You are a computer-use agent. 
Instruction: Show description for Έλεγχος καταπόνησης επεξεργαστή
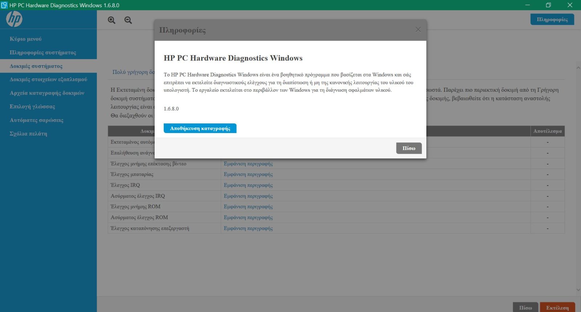[248, 228]
